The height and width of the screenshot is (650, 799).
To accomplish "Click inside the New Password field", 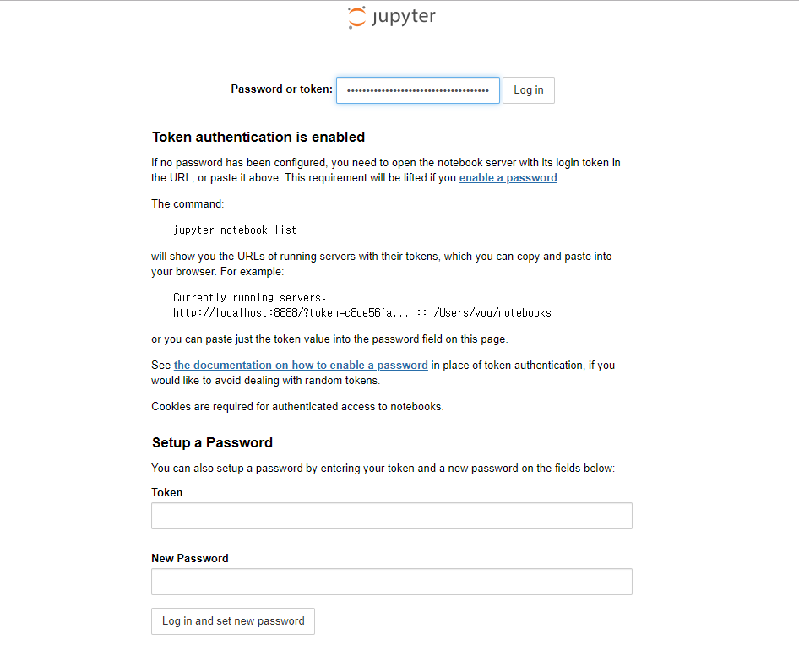I will (392, 582).
